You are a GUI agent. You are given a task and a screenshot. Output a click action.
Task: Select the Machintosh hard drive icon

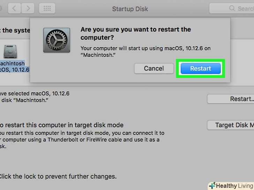pyautogui.click(x=10, y=52)
